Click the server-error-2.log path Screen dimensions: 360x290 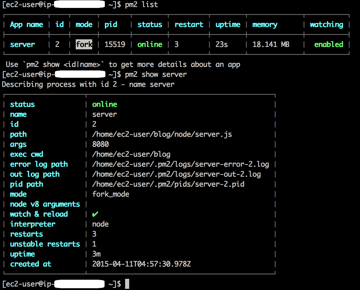180,164
